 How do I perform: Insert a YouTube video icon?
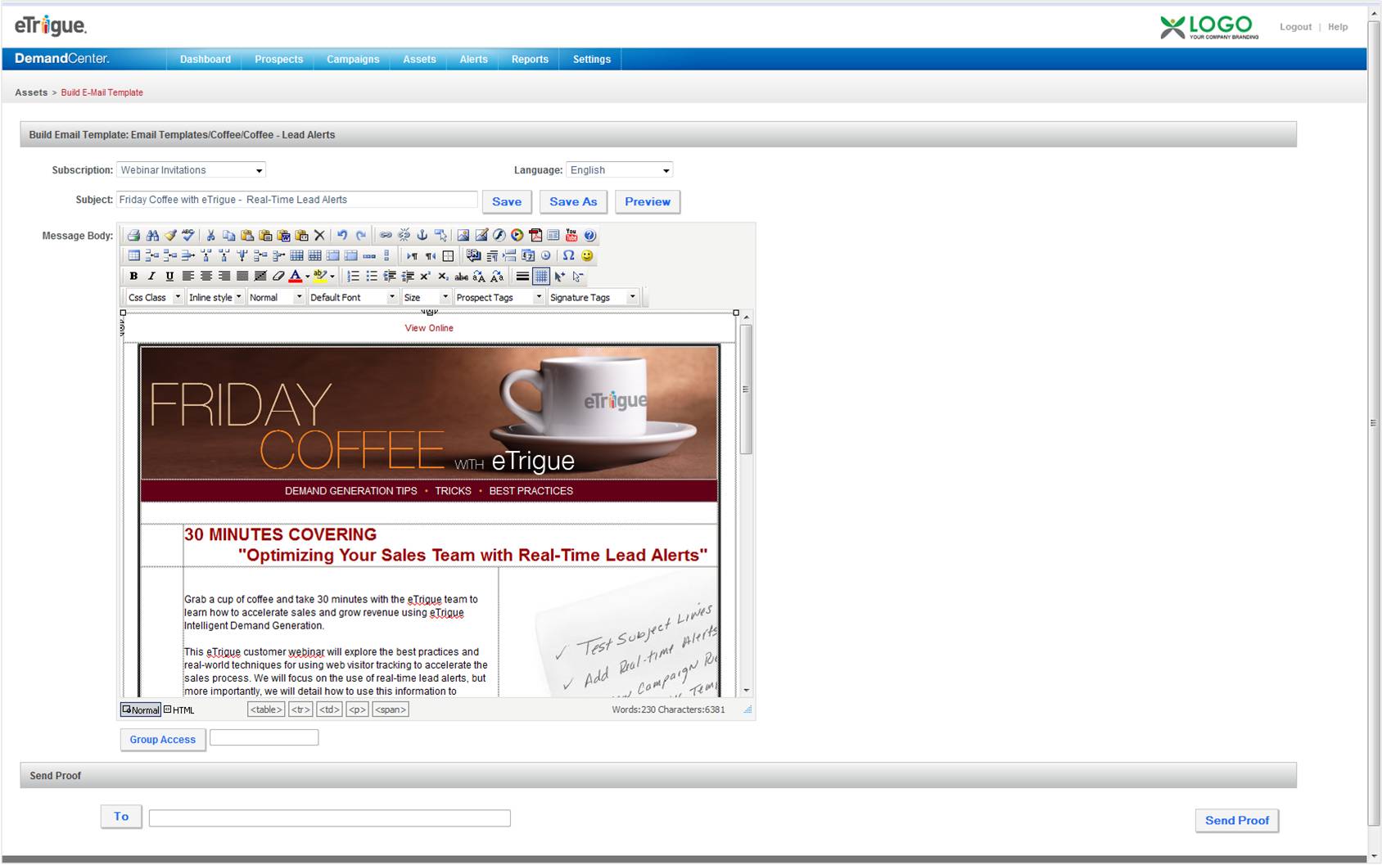(x=571, y=236)
